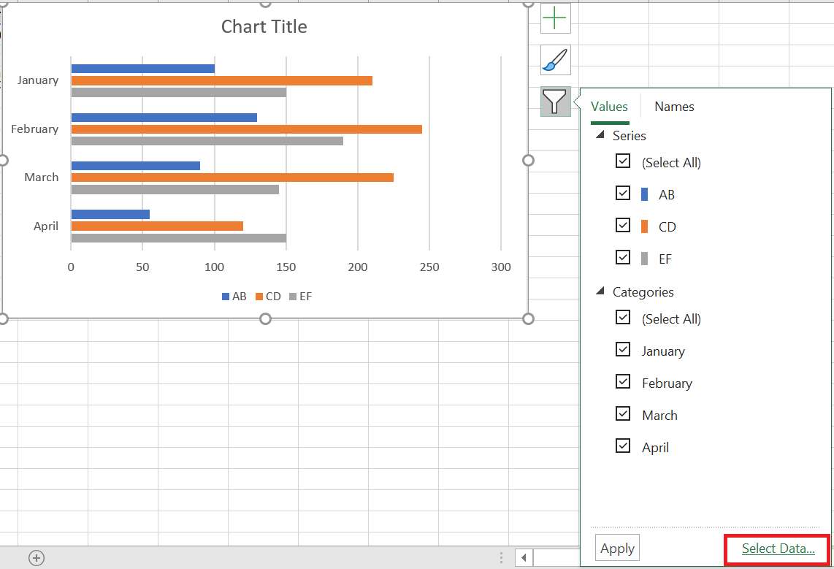
Task: Select the Values tab
Action: point(609,107)
